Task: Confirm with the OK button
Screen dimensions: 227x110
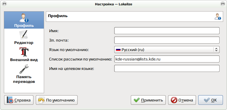Action: (210, 100)
